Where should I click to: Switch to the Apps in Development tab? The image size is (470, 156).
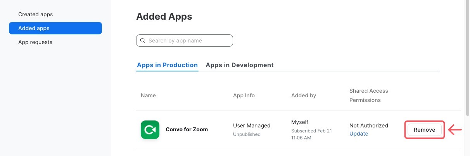click(x=239, y=65)
